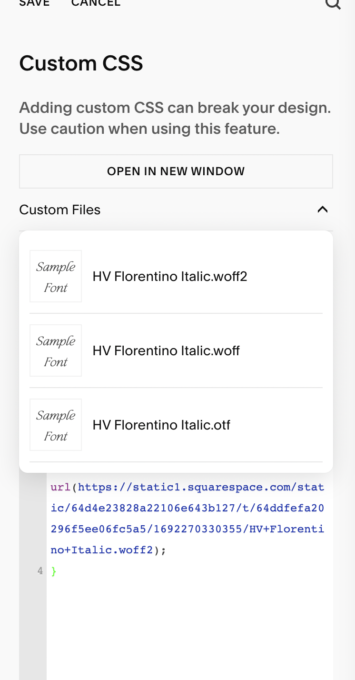Click the CANCEL button
This screenshot has width=355, height=680.
click(x=96, y=3)
